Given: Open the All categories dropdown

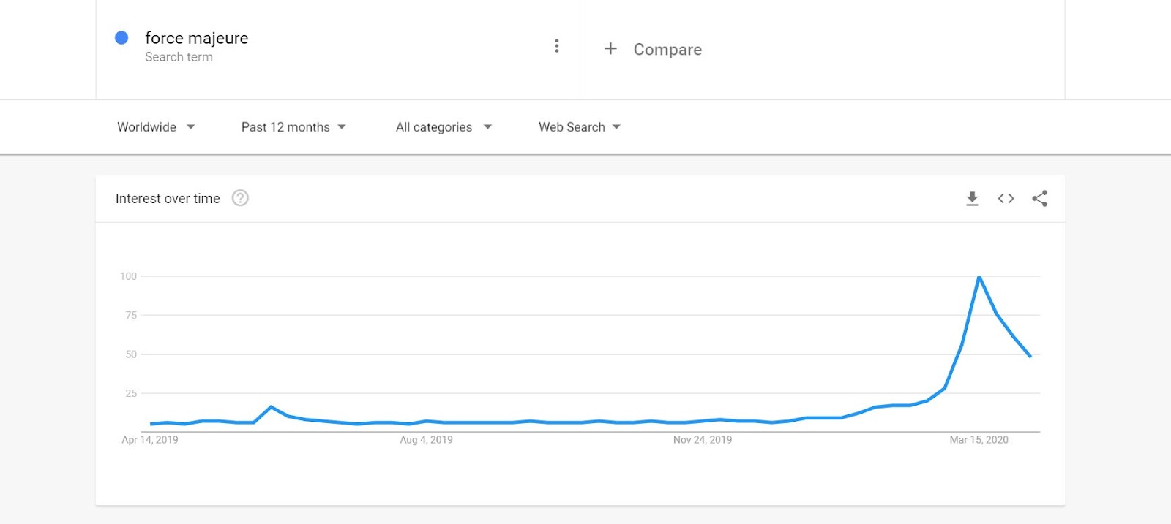Looking at the screenshot, I should [444, 127].
